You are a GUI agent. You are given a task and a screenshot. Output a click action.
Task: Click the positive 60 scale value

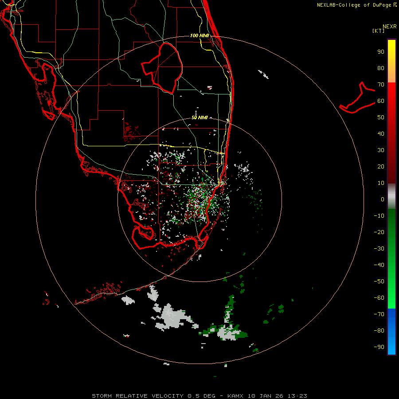(381, 101)
